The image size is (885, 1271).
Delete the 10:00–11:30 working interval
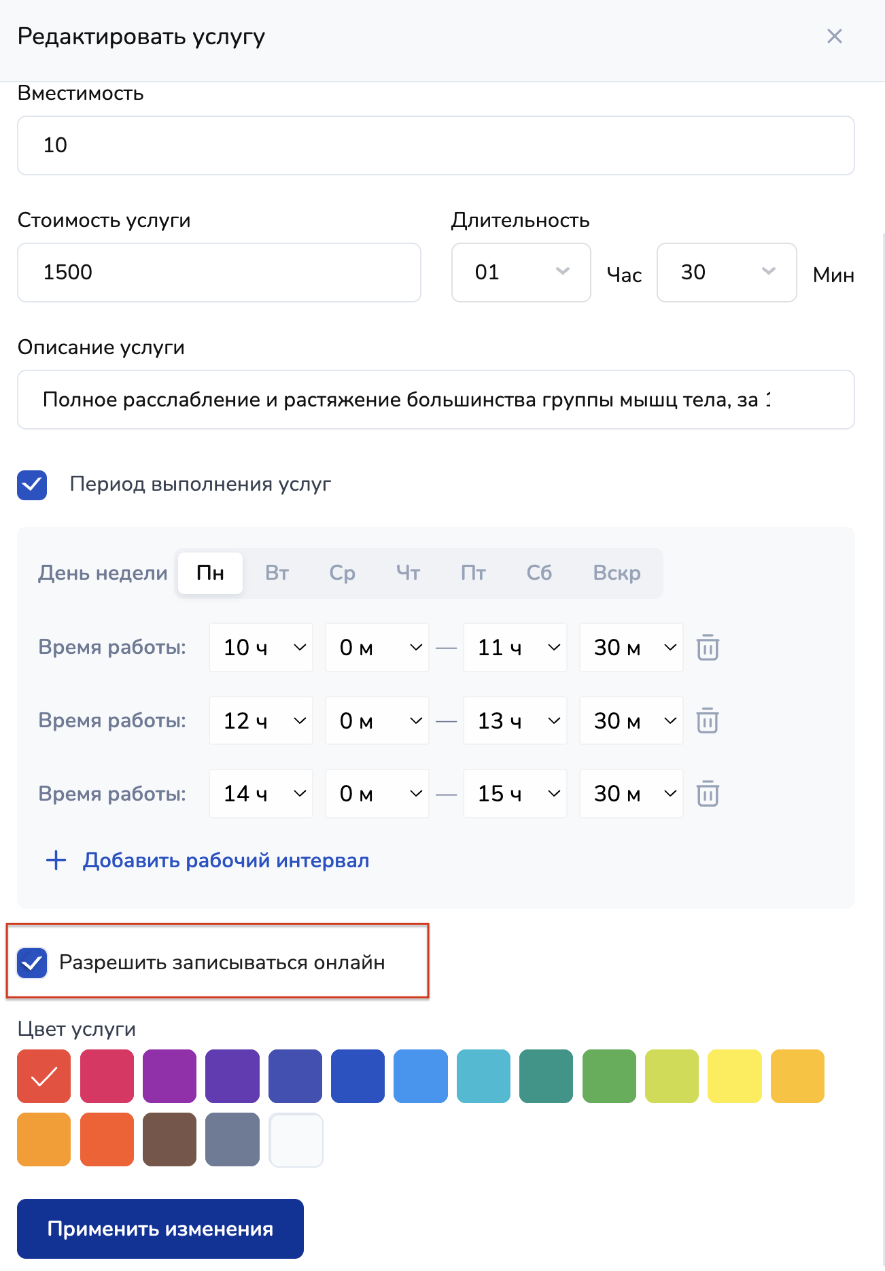pos(708,647)
